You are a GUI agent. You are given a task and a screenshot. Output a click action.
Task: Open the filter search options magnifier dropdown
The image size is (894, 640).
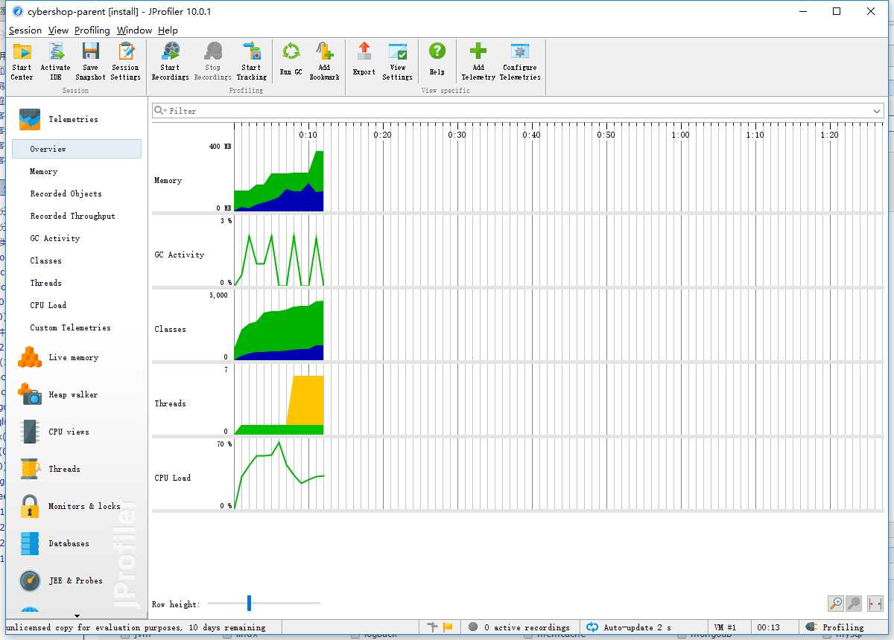tap(160, 111)
